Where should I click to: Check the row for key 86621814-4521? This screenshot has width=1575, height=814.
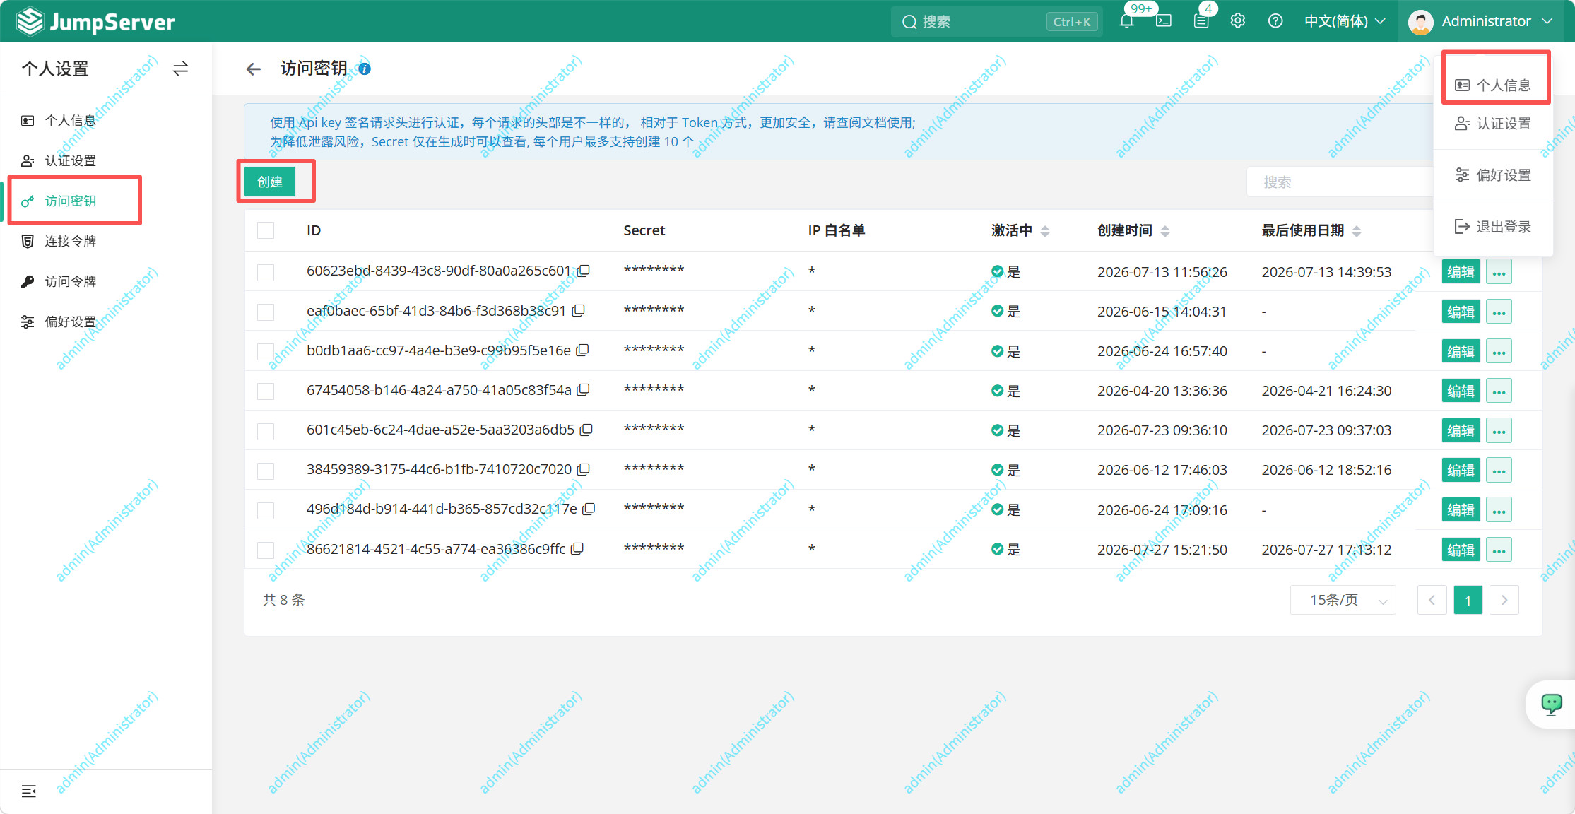coord(266,549)
